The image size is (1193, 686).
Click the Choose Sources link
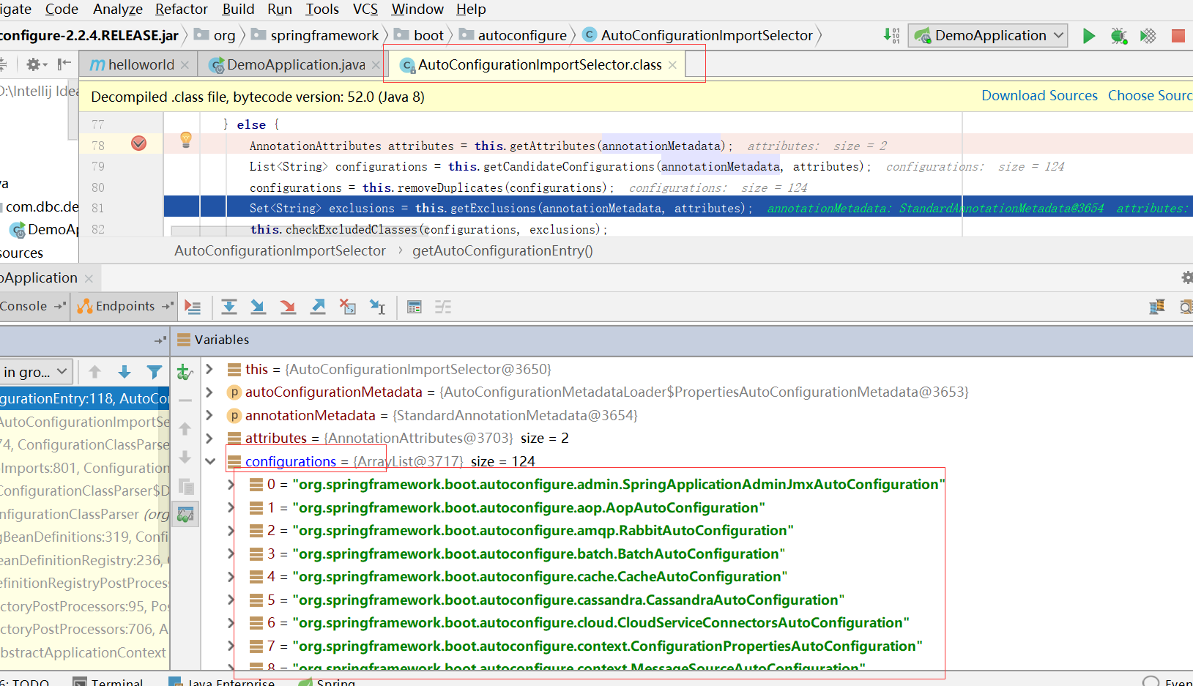1150,96
